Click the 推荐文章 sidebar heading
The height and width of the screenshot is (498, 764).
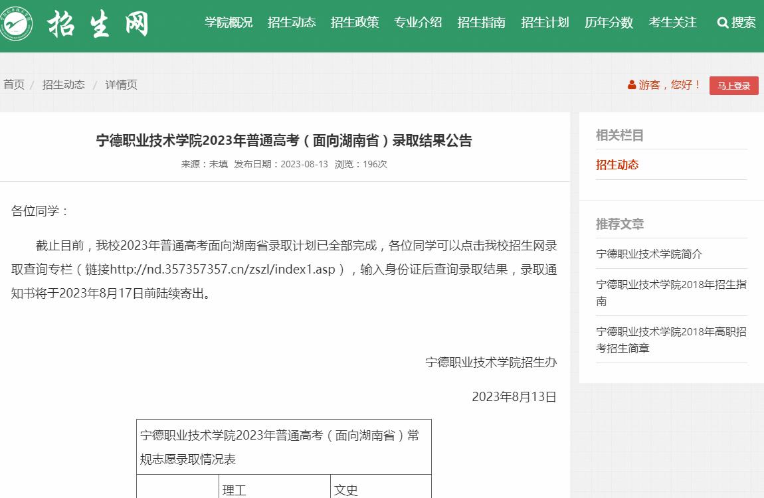[620, 224]
